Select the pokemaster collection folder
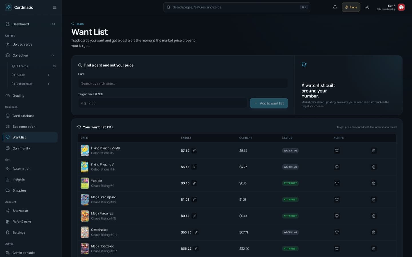The width and height of the screenshot is (412, 257). pyautogui.click(x=33, y=84)
